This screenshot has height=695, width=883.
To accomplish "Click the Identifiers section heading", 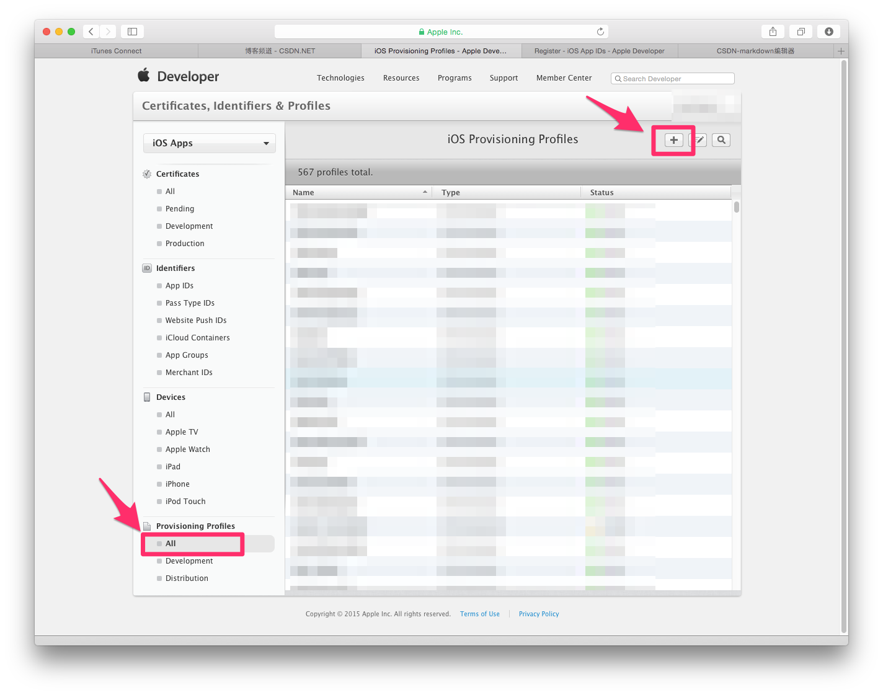I will [175, 268].
